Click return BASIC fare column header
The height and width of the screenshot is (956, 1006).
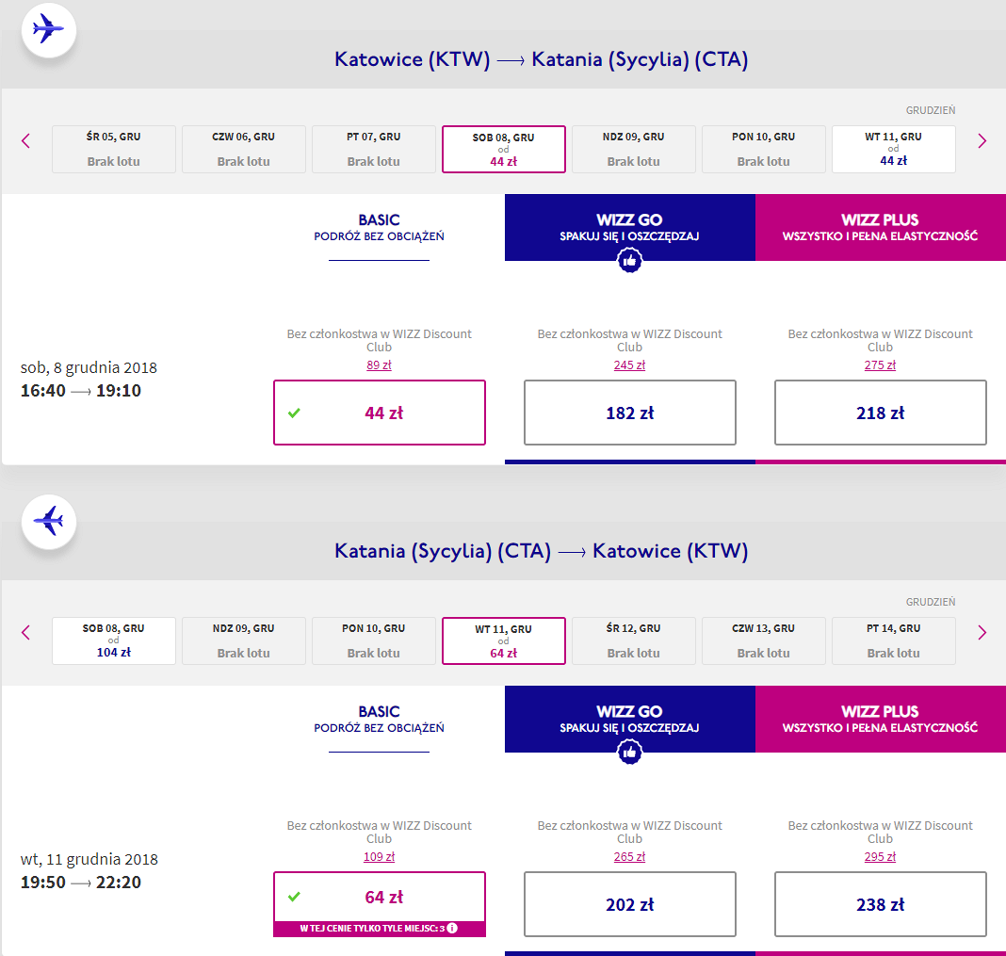[x=380, y=720]
